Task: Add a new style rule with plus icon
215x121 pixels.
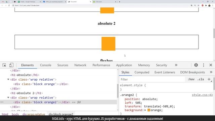Action: tap(209, 79)
